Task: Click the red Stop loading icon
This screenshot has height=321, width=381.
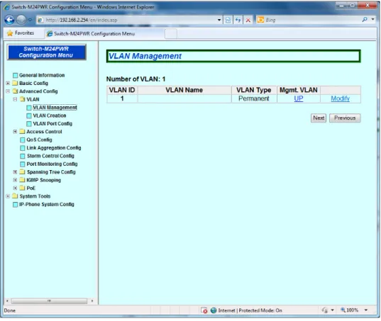Action: [x=248, y=20]
